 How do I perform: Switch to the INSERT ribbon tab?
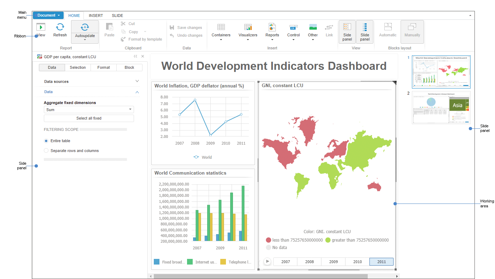(95, 16)
